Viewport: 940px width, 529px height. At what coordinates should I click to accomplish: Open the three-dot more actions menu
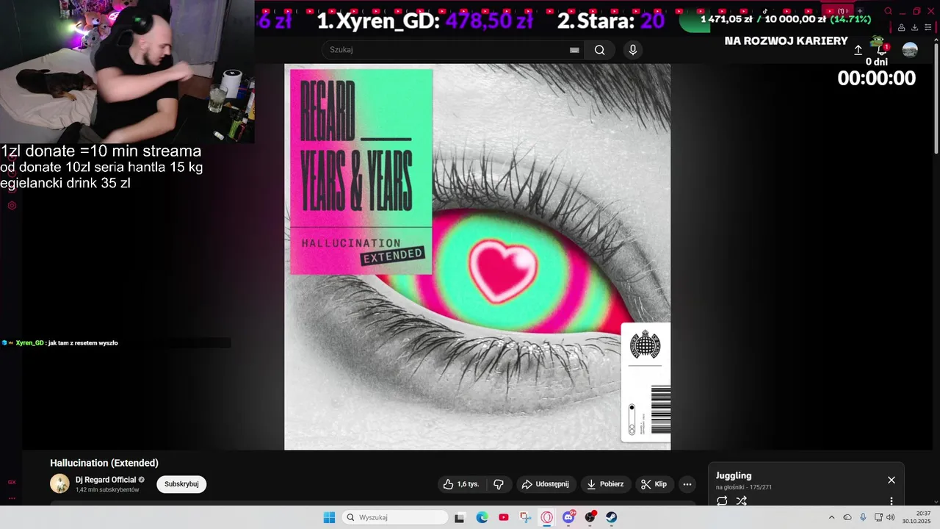pyautogui.click(x=687, y=484)
